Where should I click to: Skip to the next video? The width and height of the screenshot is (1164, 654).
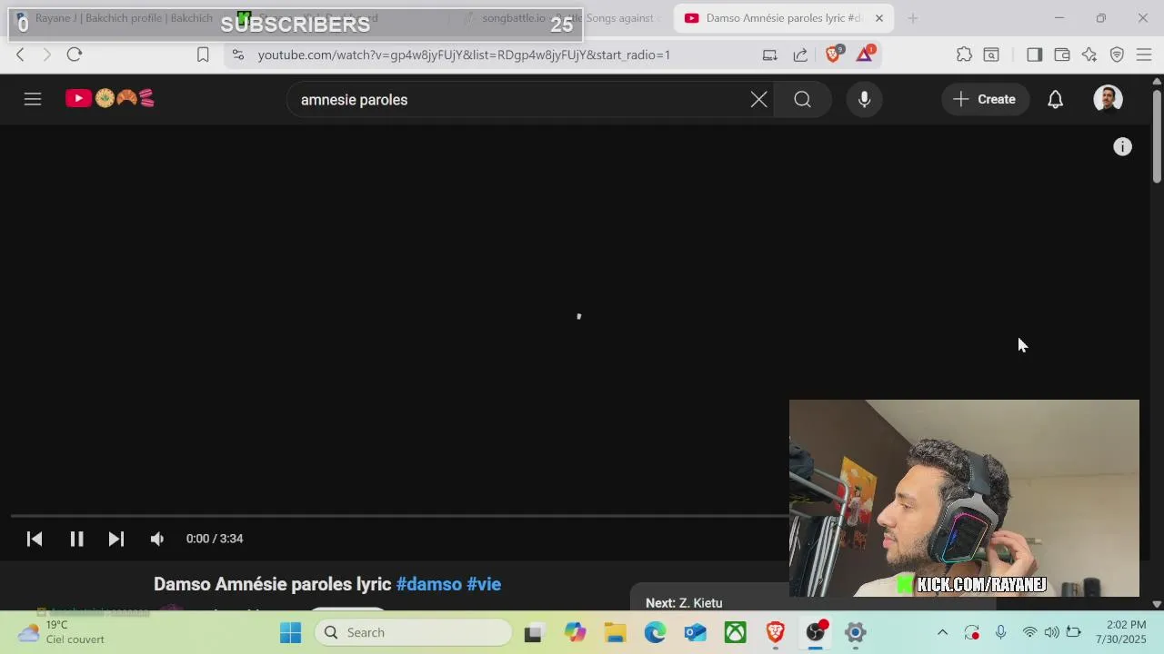tap(116, 539)
